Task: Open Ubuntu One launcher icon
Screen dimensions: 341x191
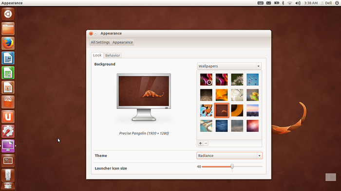Action: click(x=8, y=117)
